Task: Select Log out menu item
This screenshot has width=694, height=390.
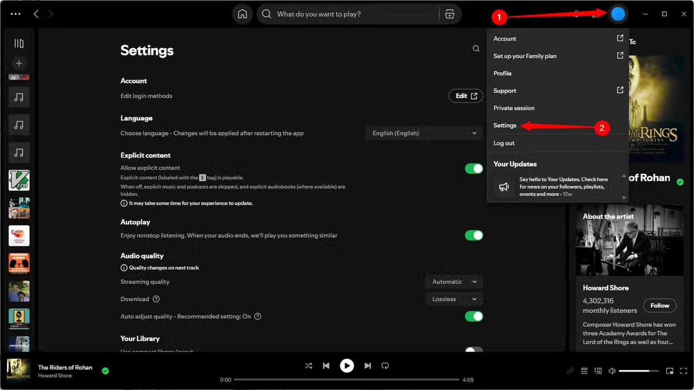Action: pyautogui.click(x=558, y=143)
